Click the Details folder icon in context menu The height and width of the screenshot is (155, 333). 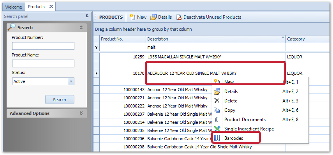pyautogui.click(x=217, y=92)
